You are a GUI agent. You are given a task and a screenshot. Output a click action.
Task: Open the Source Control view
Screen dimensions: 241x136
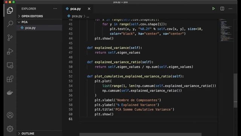(10, 38)
